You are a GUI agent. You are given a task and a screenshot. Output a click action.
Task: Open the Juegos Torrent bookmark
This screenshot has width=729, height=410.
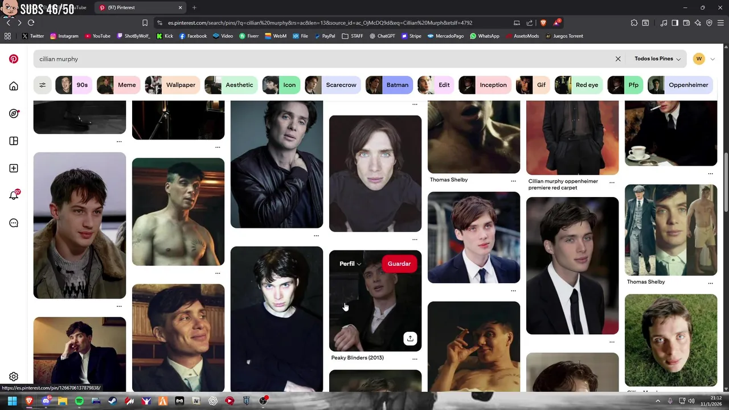(564, 36)
